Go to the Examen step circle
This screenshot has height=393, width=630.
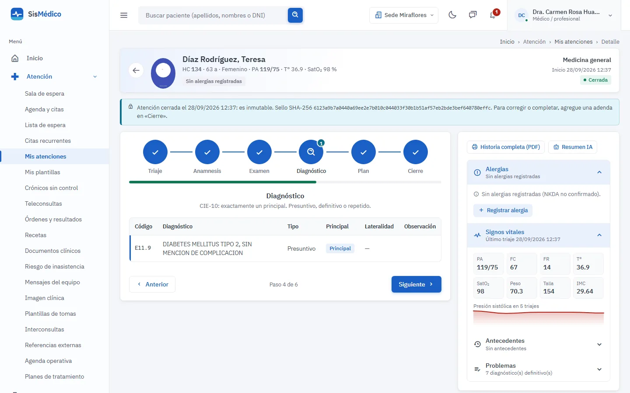pos(259,152)
